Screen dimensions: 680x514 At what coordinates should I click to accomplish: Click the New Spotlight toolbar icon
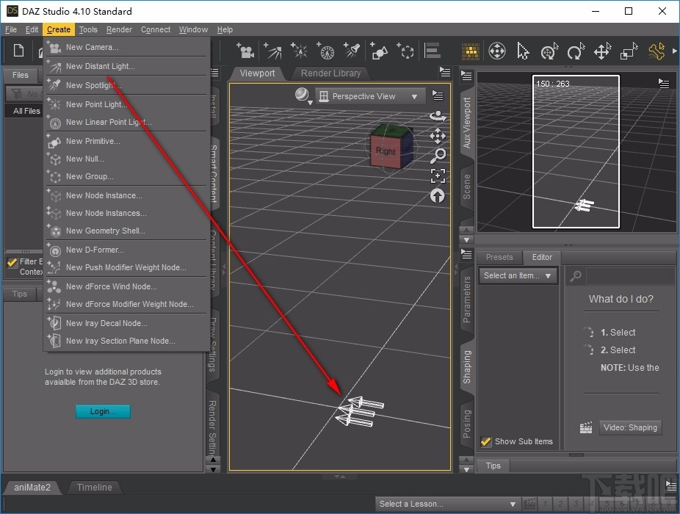tap(351, 51)
